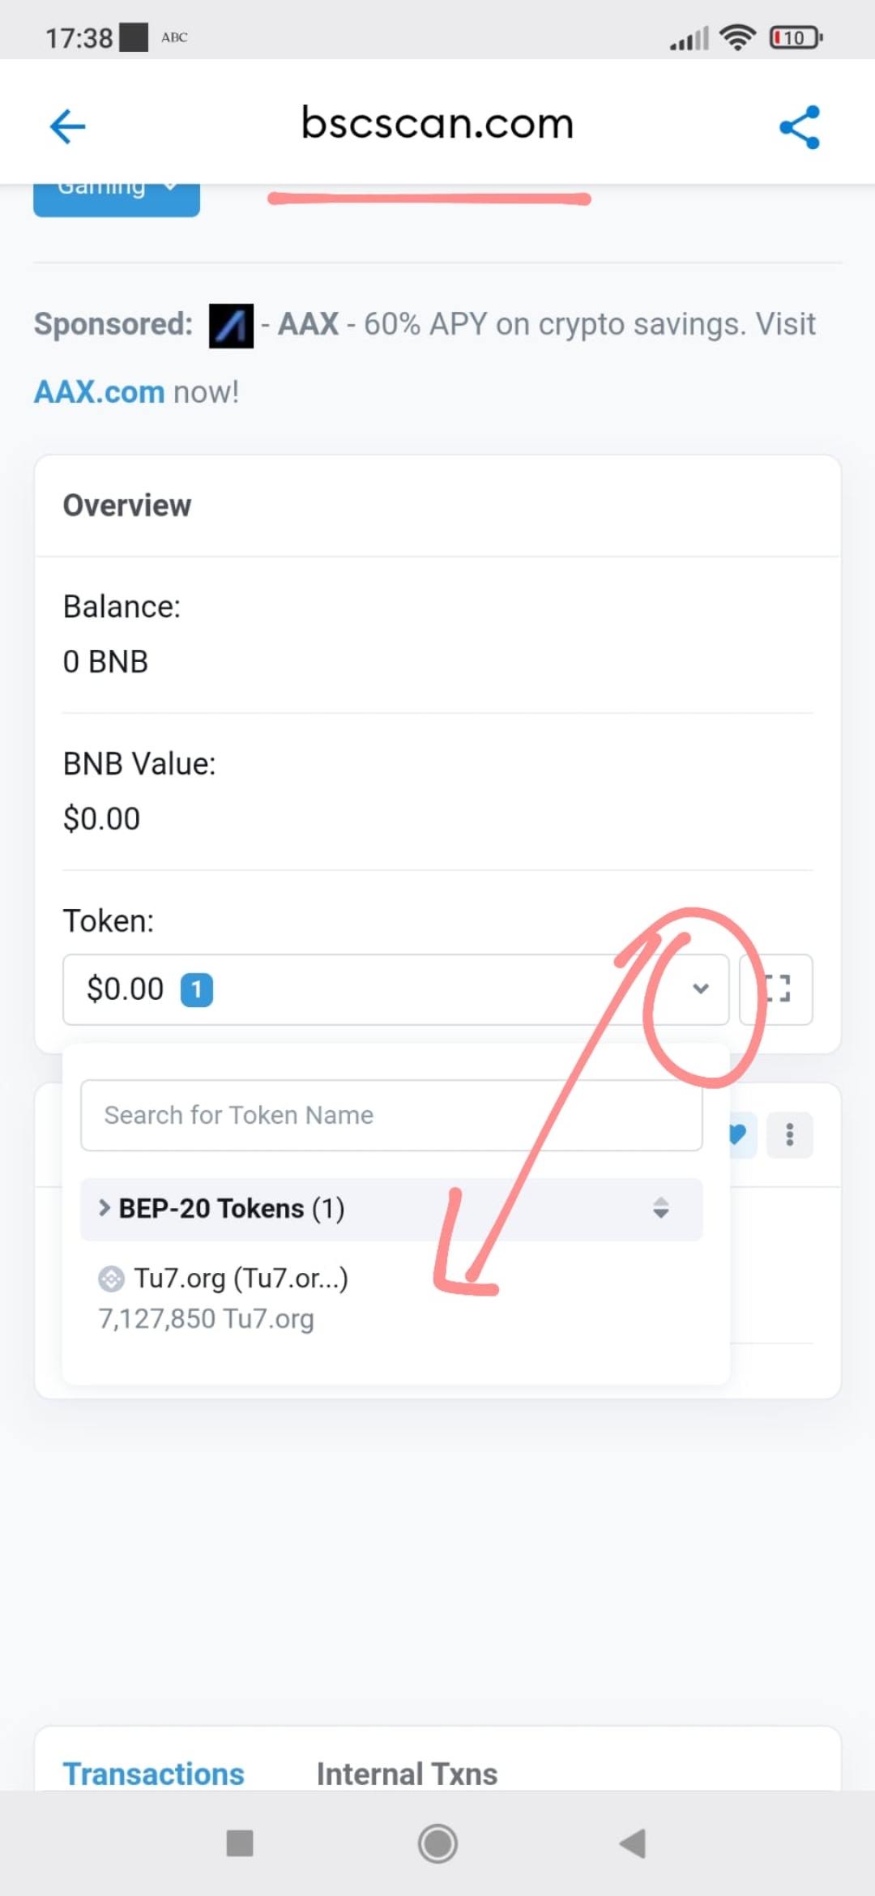Click the Tu7.org token icon
The image size is (875, 1896).
111,1279
